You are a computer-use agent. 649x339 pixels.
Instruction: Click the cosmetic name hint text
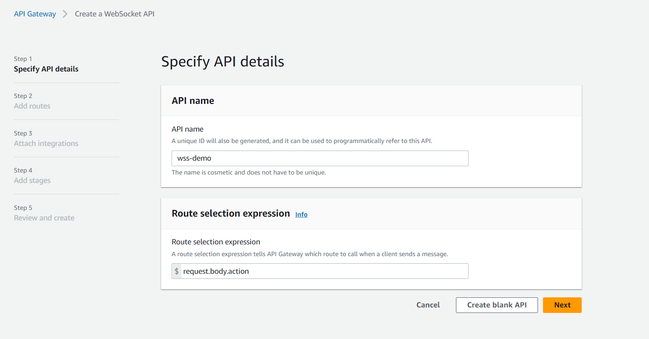pos(249,172)
